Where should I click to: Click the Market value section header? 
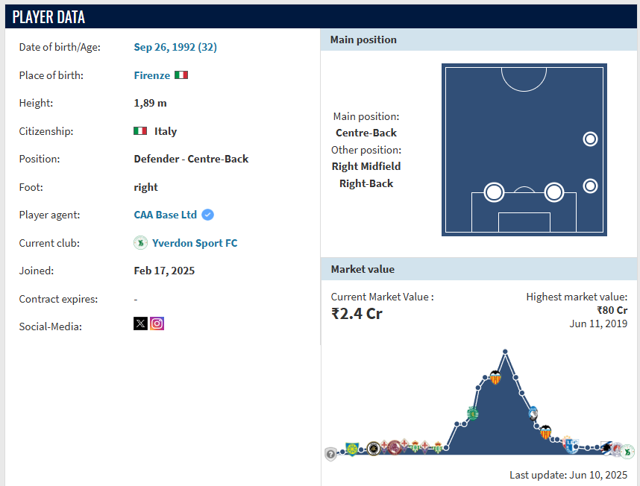pyautogui.click(x=478, y=269)
